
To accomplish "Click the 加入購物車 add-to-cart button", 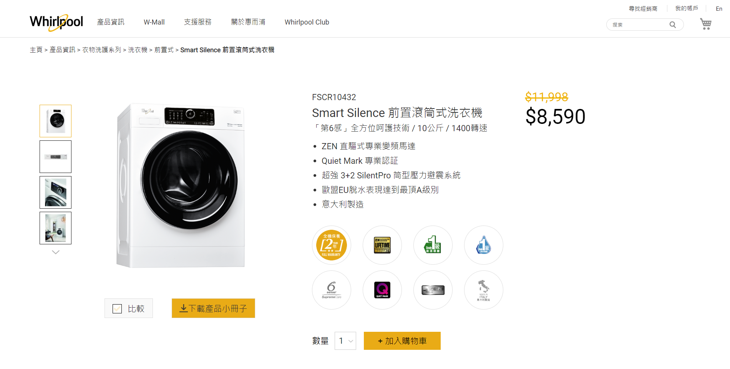I will pos(402,341).
